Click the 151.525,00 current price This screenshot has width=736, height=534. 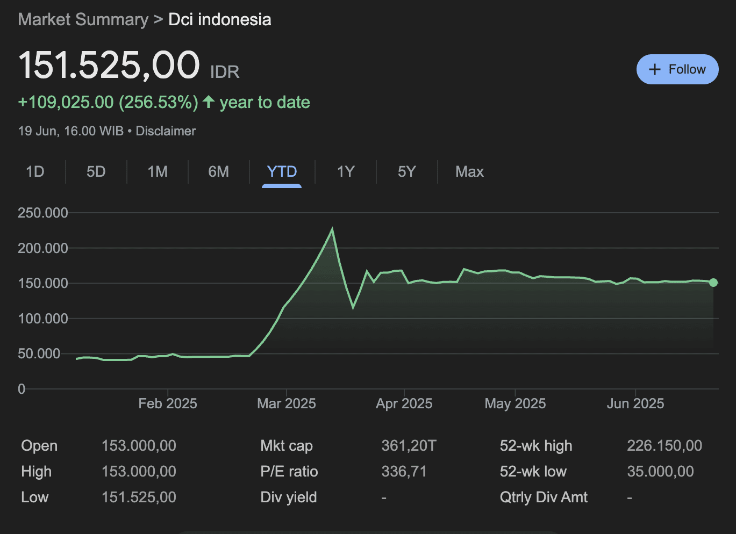coord(109,66)
